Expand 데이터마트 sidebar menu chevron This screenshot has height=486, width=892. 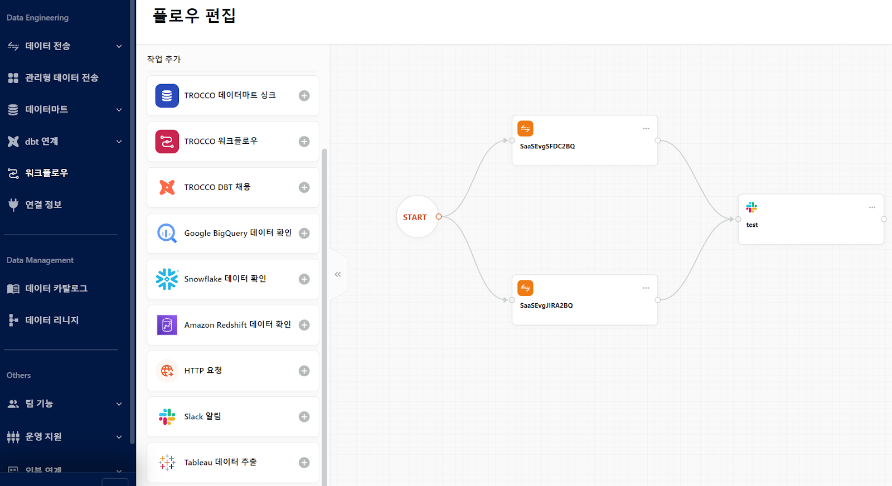(x=119, y=110)
